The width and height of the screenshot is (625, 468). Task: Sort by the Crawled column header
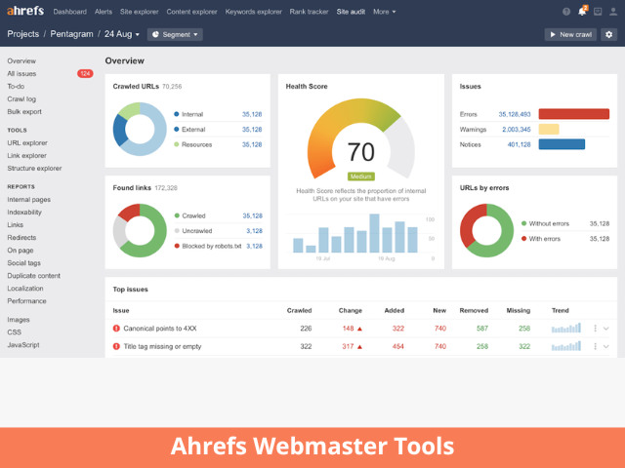300,310
